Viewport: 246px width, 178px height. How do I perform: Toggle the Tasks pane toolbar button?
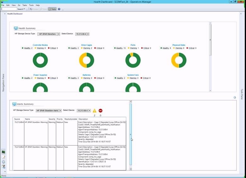(x=53, y=9)
